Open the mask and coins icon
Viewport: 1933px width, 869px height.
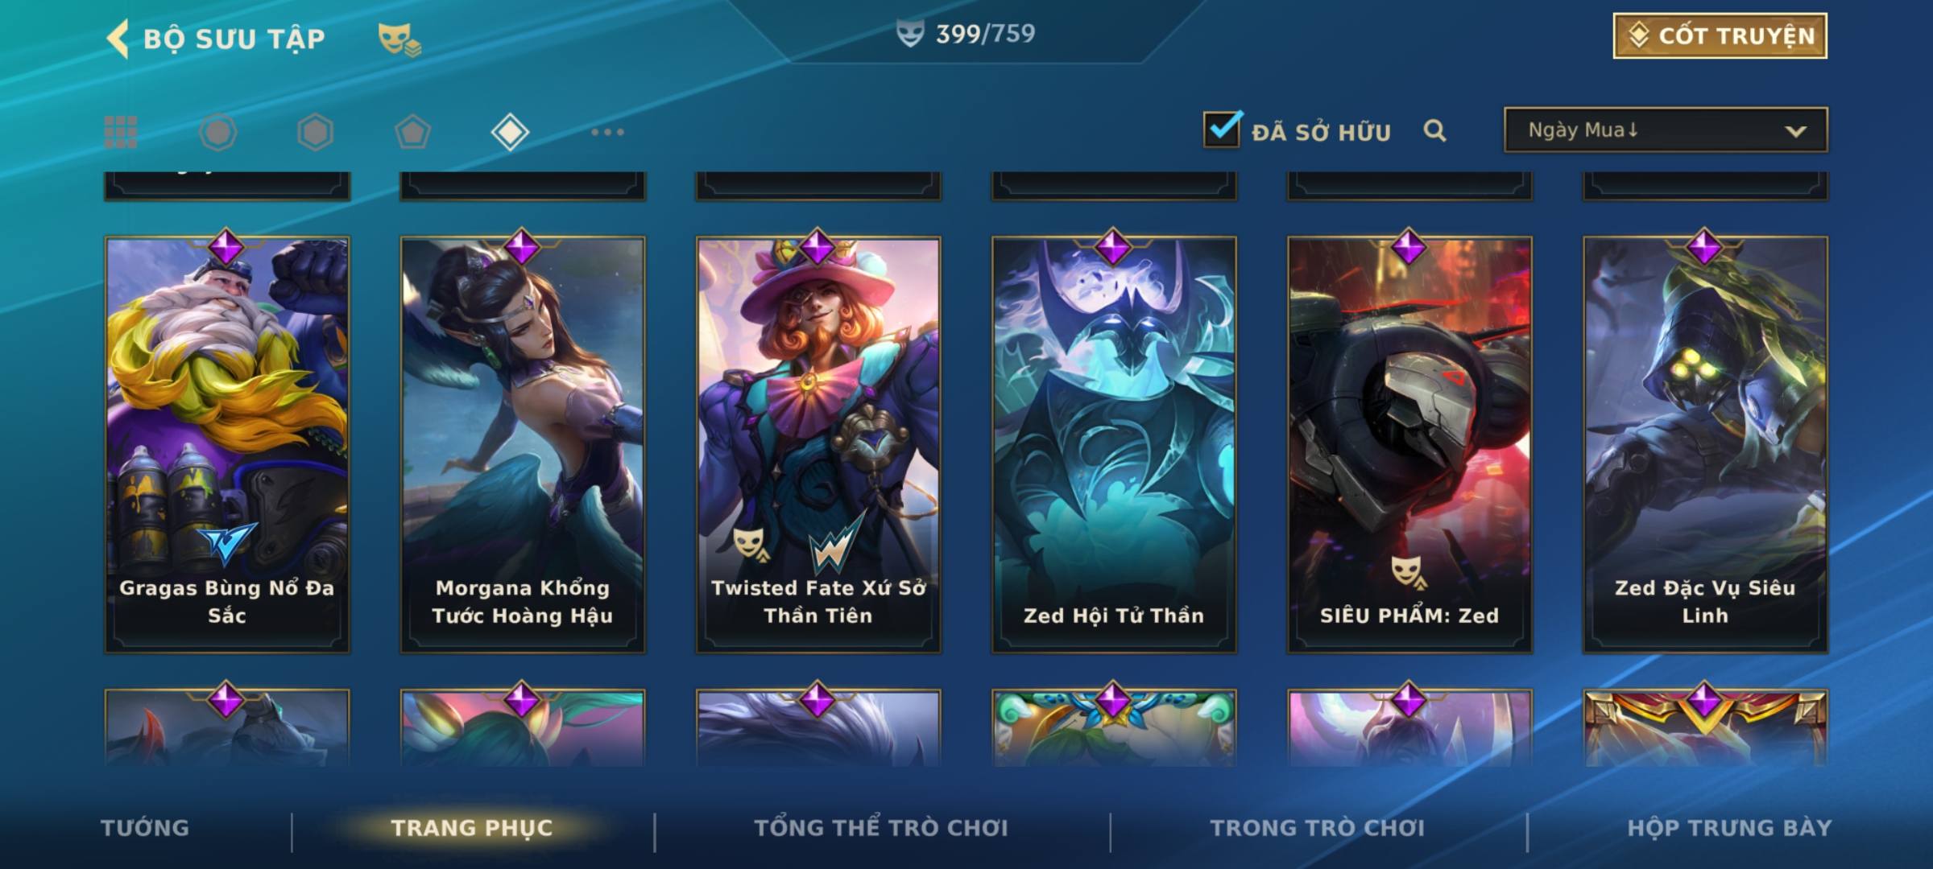pyautogui.click(x=399, y=39)
